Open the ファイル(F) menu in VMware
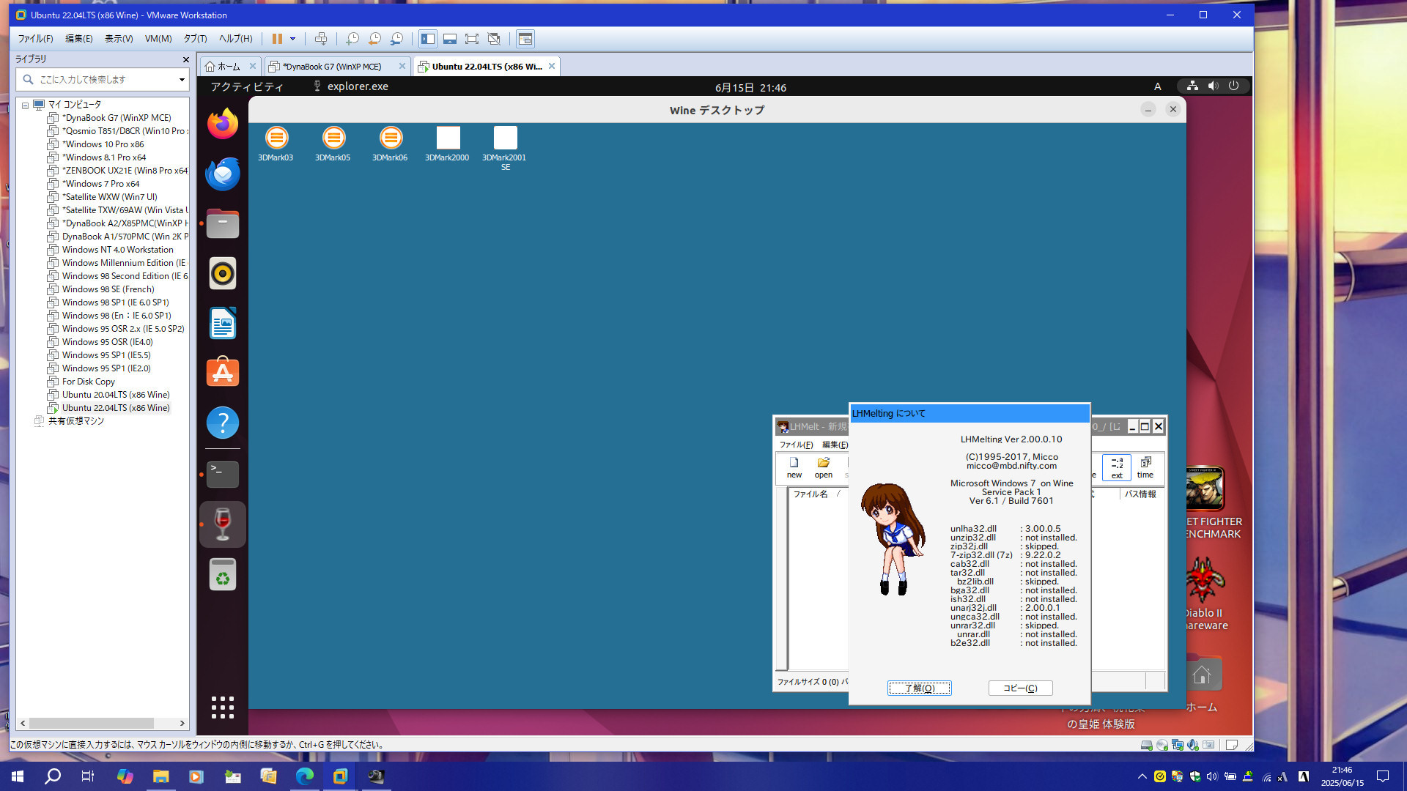Screen dimensions: 1407x791 click(35, 39)
